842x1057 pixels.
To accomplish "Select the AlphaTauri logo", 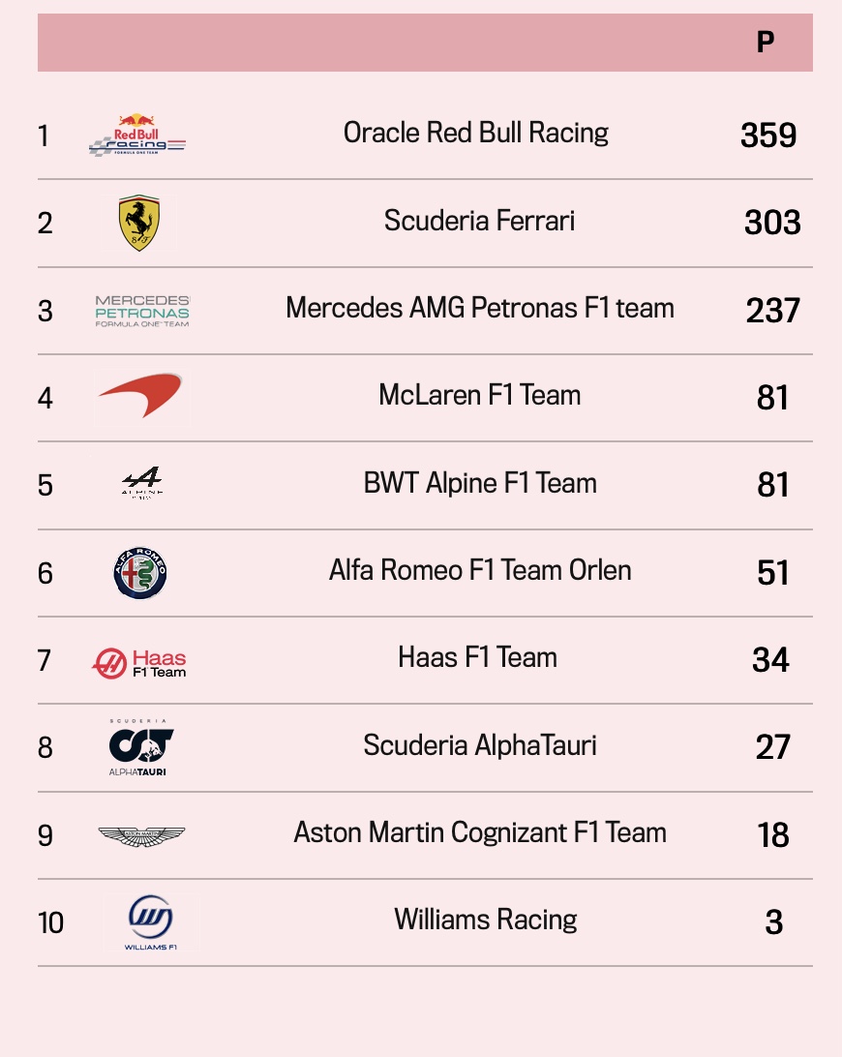I will [140, 747].
